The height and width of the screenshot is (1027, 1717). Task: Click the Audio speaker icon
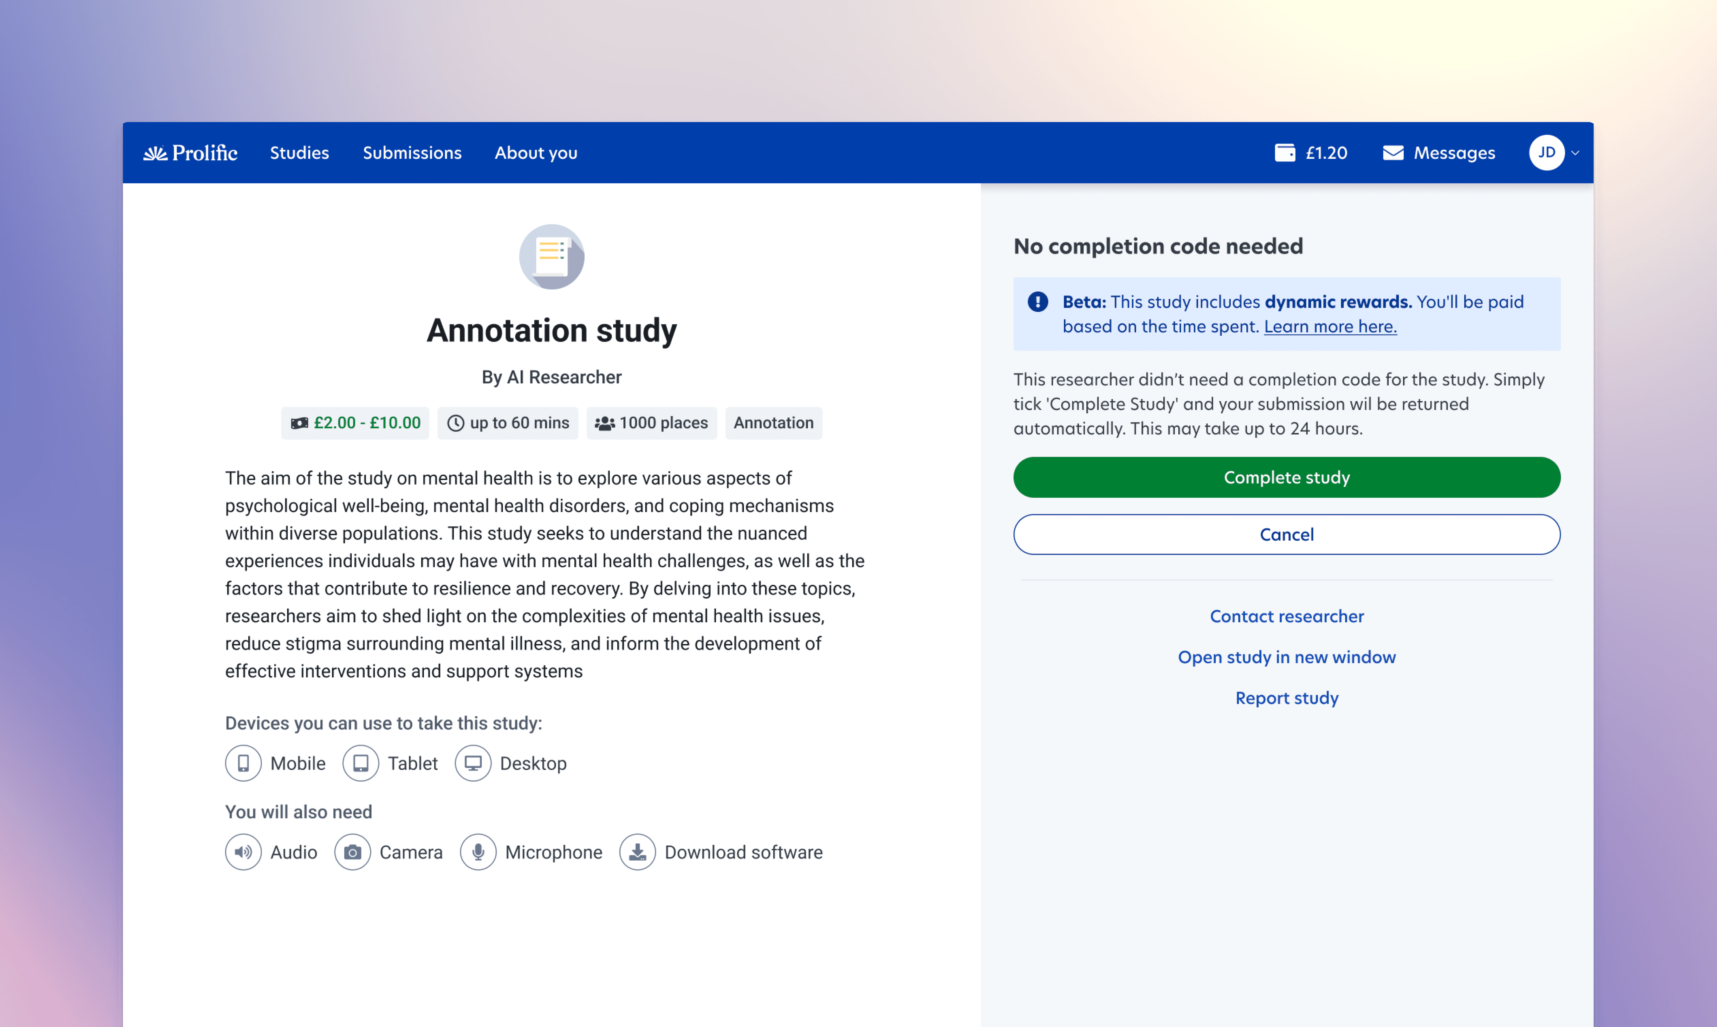[243, 852]
